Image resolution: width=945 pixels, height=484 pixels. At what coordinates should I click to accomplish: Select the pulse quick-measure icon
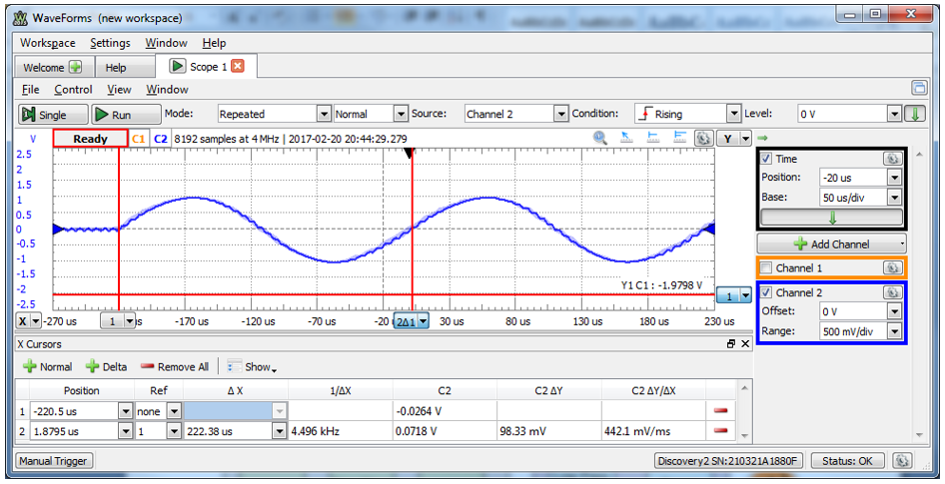[x=679, y=138]
